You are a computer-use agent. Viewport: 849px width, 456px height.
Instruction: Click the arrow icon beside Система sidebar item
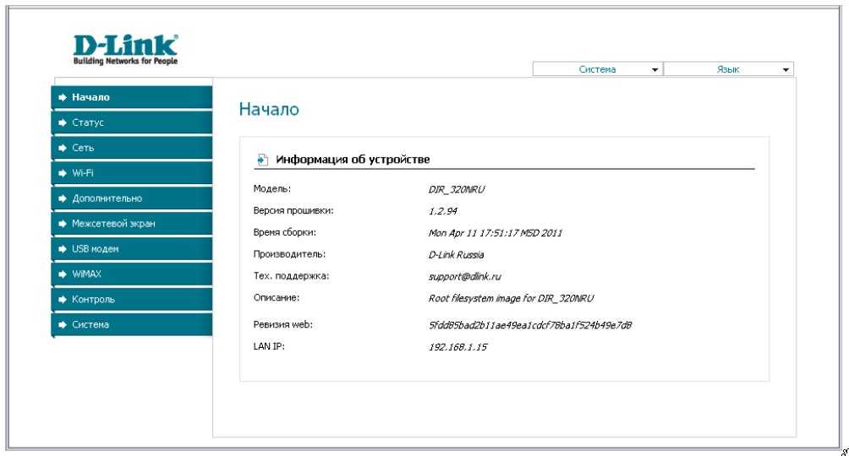pos(63,324)
